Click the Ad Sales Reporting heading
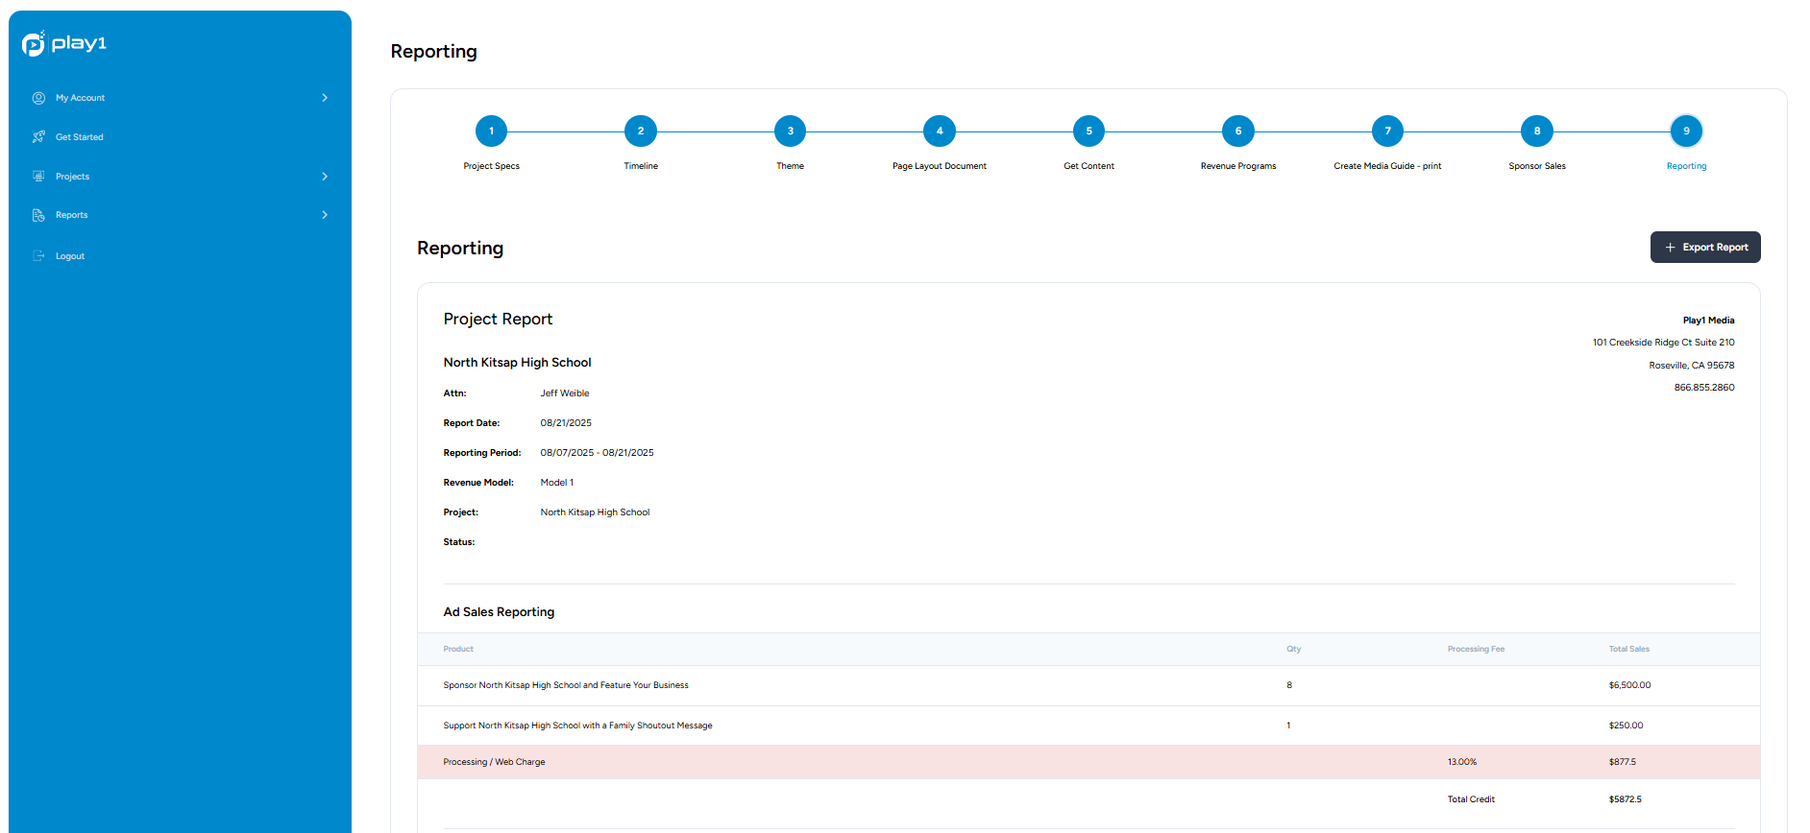 (499, 612)
